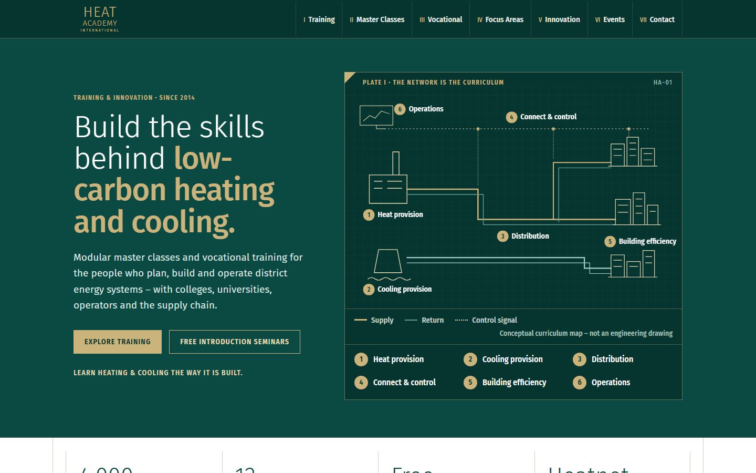Image resolution: width=756 pixels, height=473 pixels.
Task: Click the HA-01 plate code
Action: coord(663,83)
